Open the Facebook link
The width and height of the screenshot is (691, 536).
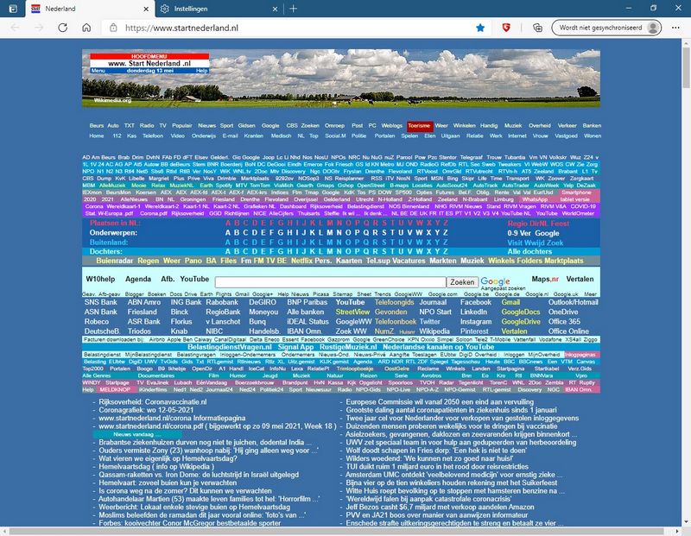pos(476,302)
